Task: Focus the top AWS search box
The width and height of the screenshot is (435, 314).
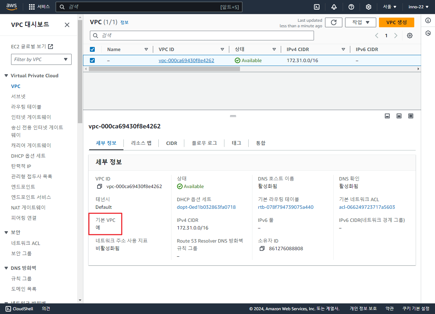Action: [x=149, y=7]
